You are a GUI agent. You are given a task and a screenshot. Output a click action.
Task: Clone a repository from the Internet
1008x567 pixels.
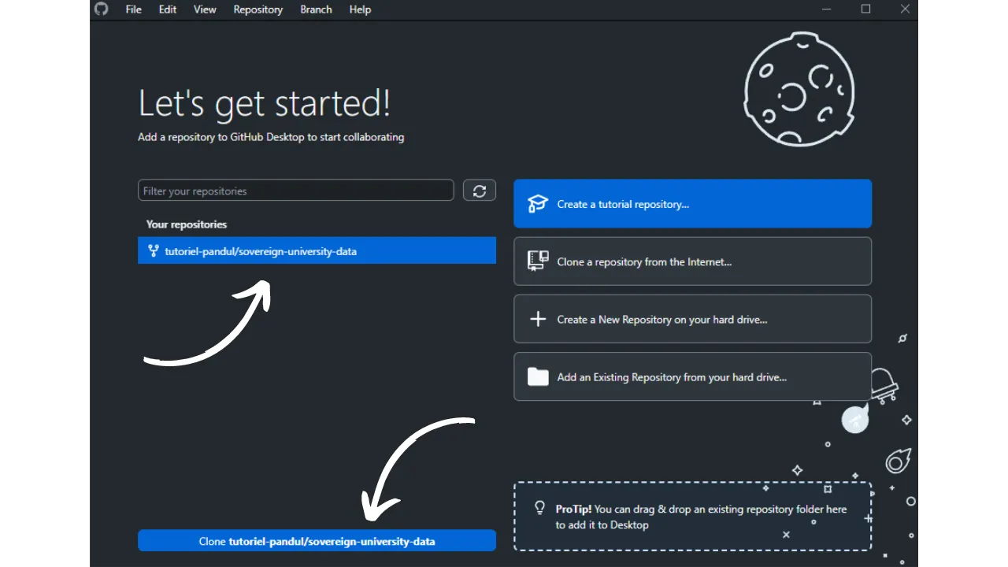(693, 261)
